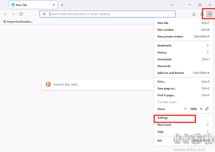Click zoom out minus button

click(185, 109)
